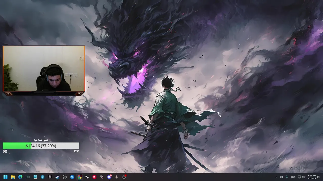Open the notification center bell

318,177
